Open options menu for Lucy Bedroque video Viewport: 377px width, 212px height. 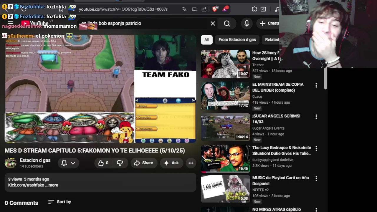(x=316, y=148)
